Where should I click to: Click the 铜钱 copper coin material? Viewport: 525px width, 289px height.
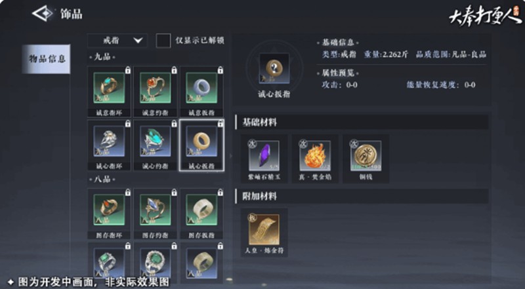point(366,156)
